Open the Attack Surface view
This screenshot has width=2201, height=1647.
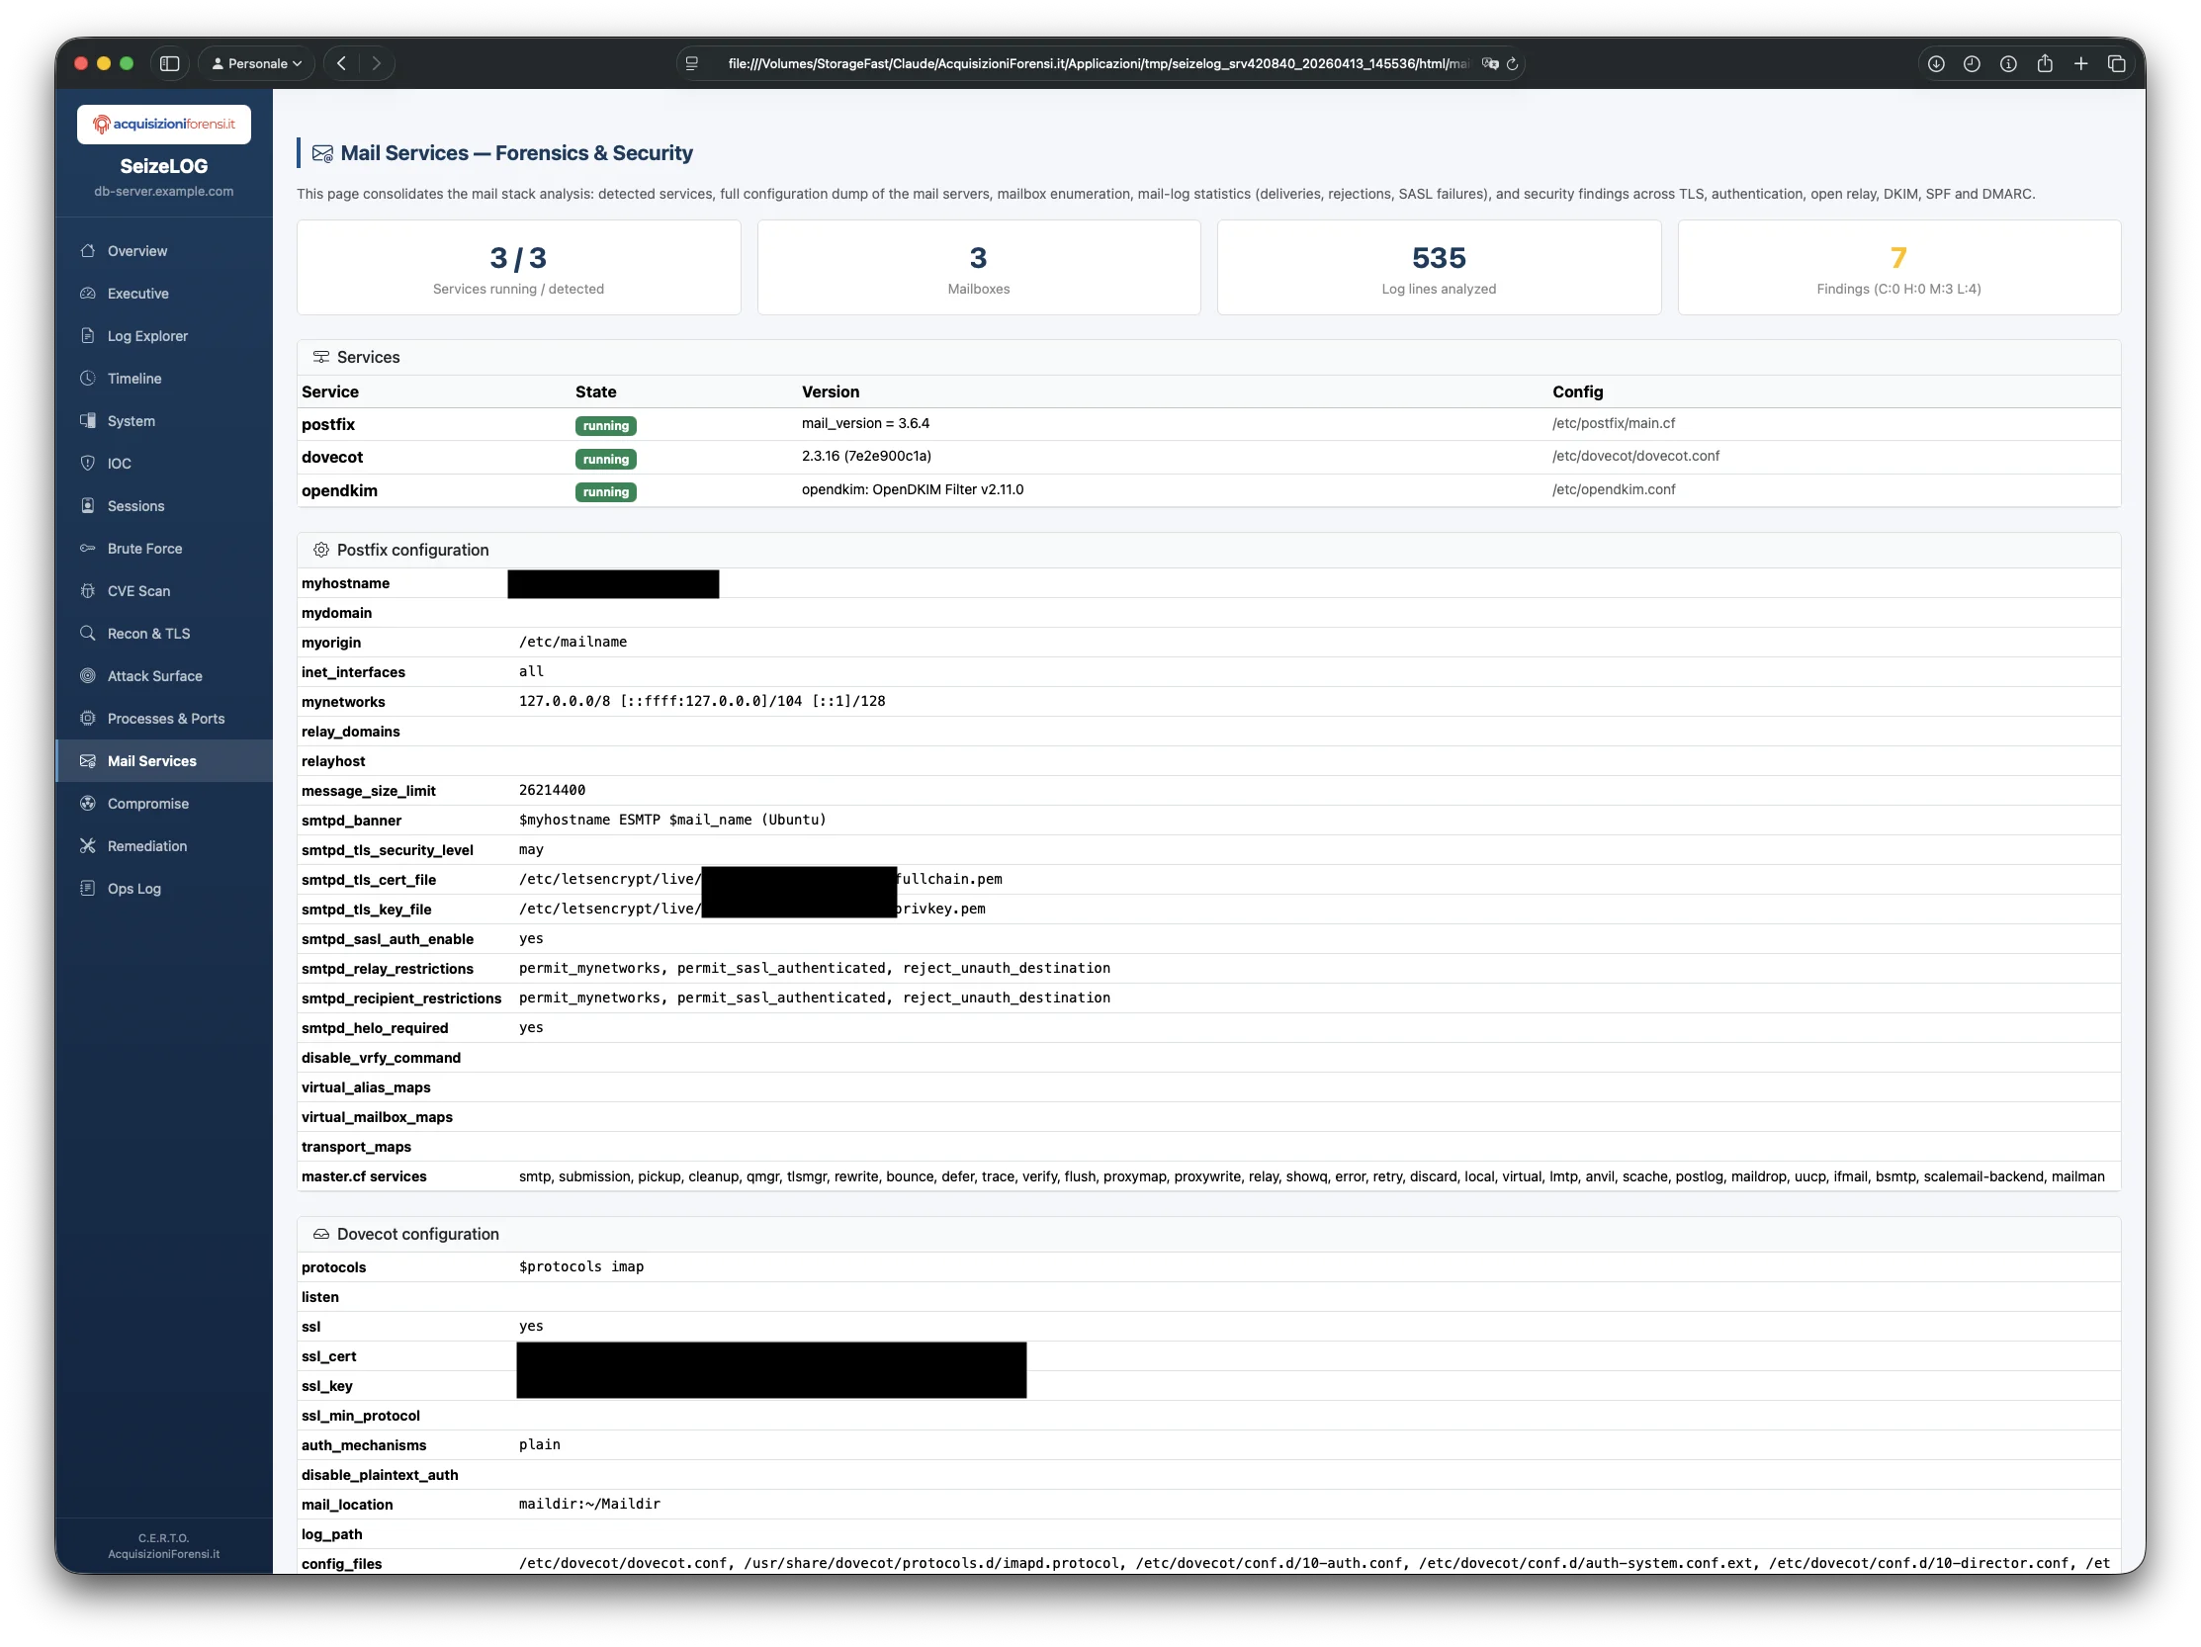(x=153, y=675)
